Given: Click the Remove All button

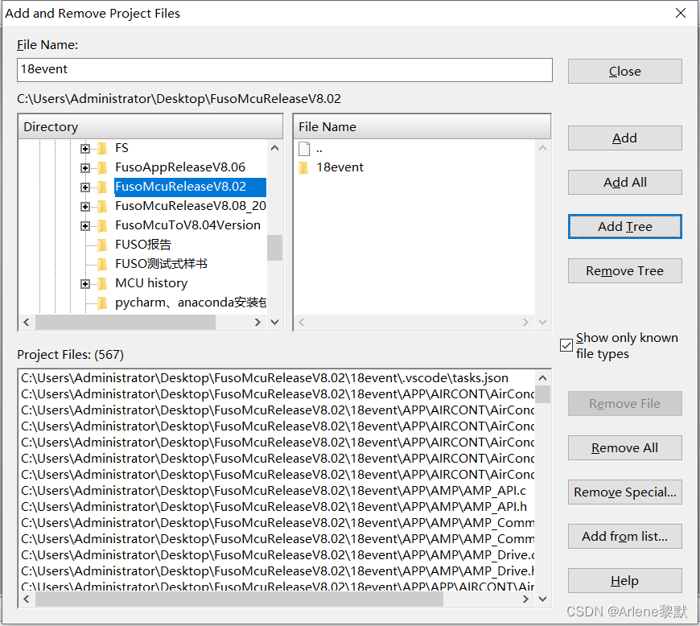Looking at the screenshot, I should pyautogui.click(x=624, y=447).
